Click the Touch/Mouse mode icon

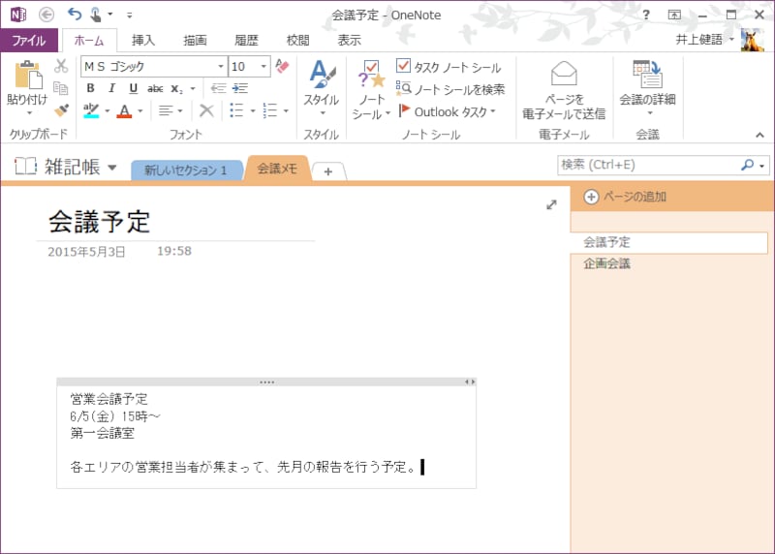tap(96, 15)
